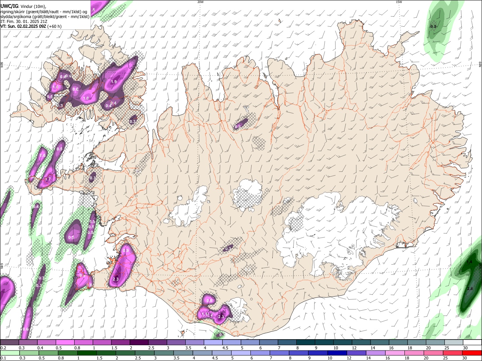Click the 'Vindur (10m)' header text
The width and height of the screenshot is (482, 361).
pyautogui.click(x=33, y=6)
